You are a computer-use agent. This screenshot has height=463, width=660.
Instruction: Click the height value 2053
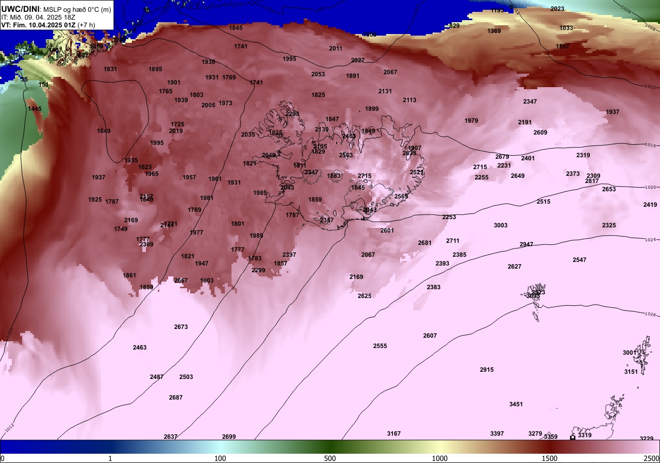pyautogui.click(x=318, y=74)
